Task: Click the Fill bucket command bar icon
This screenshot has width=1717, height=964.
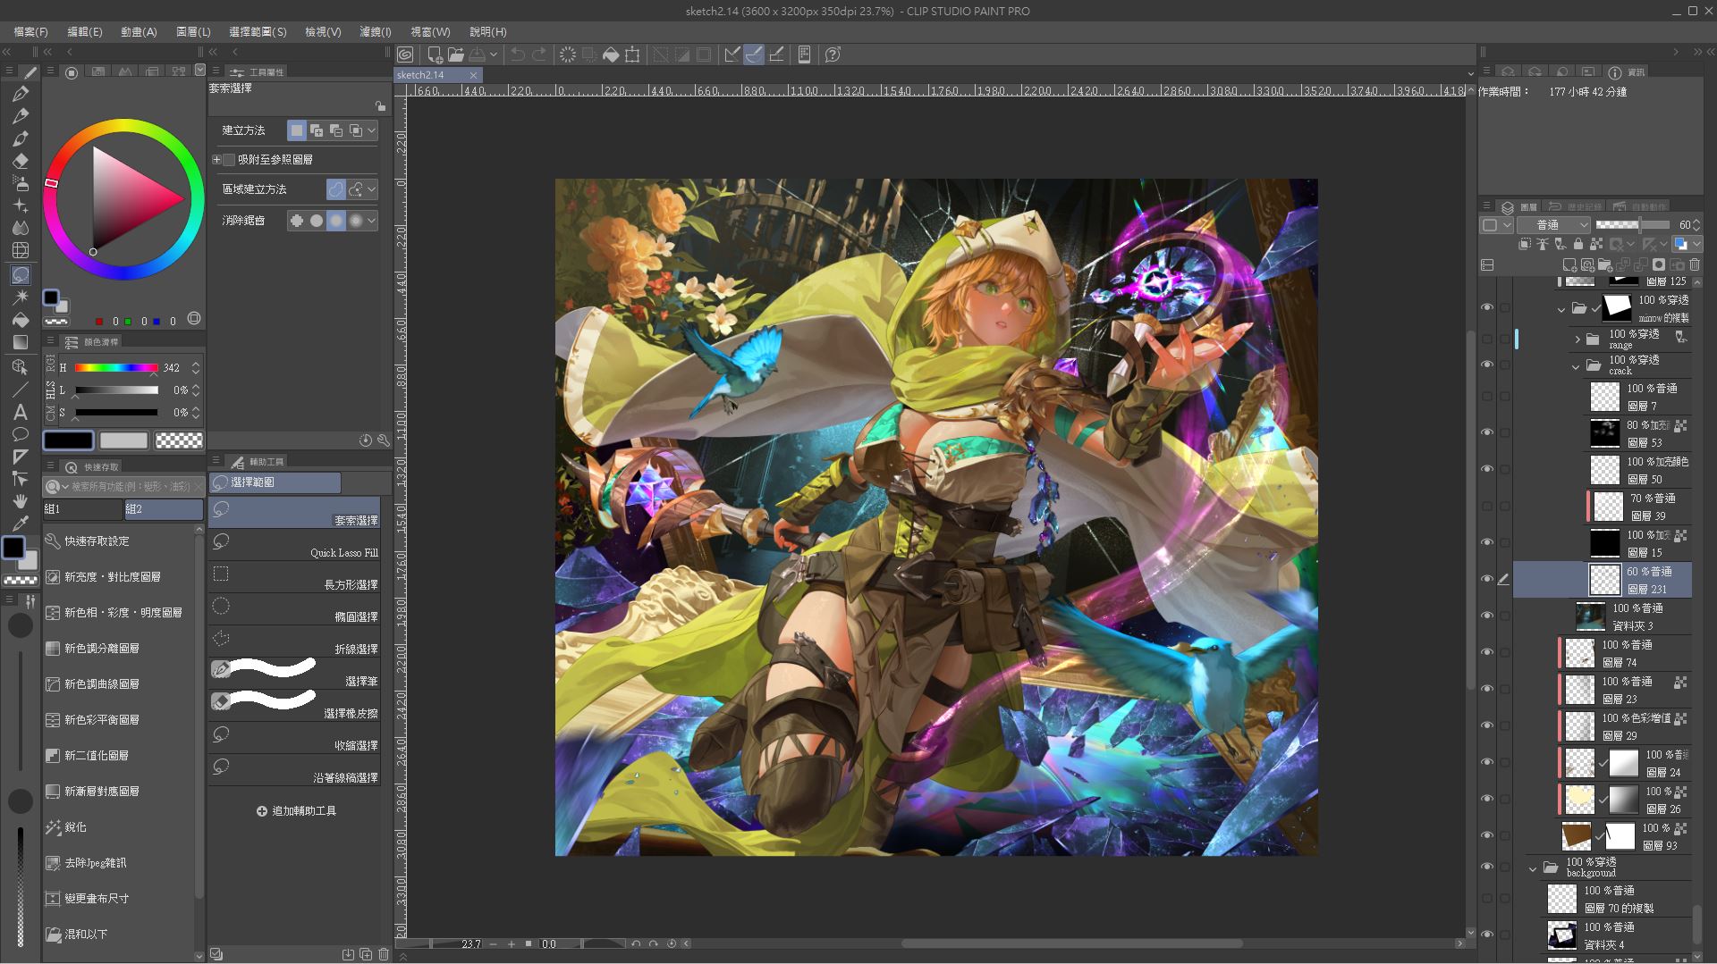Action: pyautogui.click(x=611, y=54)
